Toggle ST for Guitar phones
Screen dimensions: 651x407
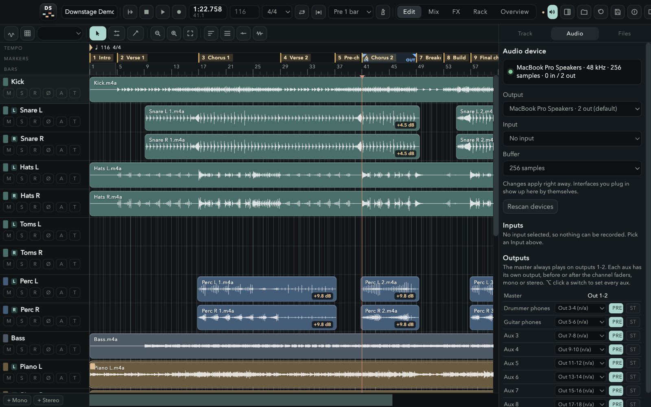coord(633,322)
